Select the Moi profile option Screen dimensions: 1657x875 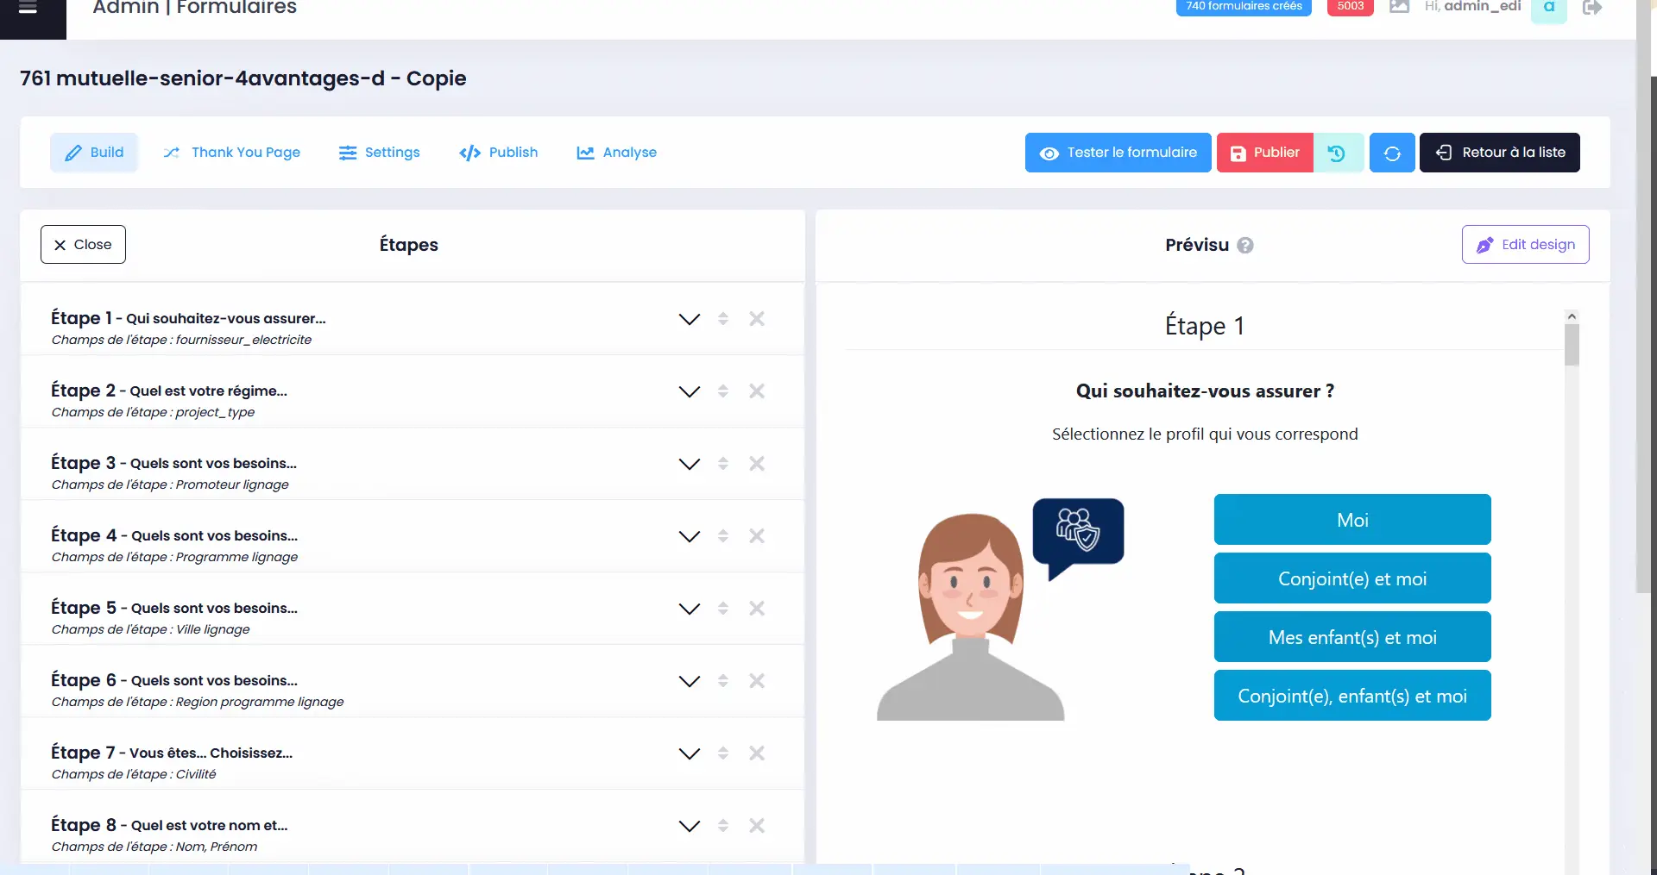[1351, 519]
